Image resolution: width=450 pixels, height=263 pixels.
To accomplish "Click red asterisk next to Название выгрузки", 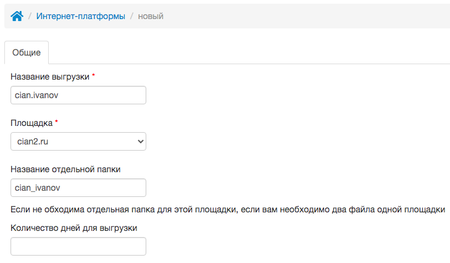I will pyautogui.click(x=93, y=75).
